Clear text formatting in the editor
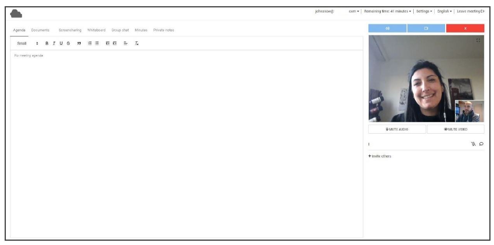 pyautogui.click(x=137, y=43)
